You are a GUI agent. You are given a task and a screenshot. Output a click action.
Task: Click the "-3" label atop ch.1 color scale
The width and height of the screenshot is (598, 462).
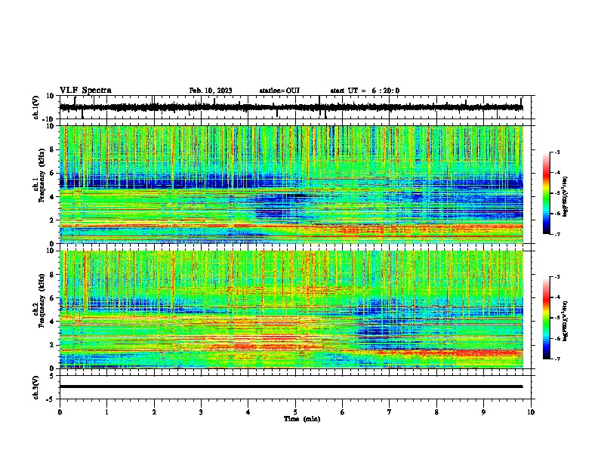[x=556, y=152]
